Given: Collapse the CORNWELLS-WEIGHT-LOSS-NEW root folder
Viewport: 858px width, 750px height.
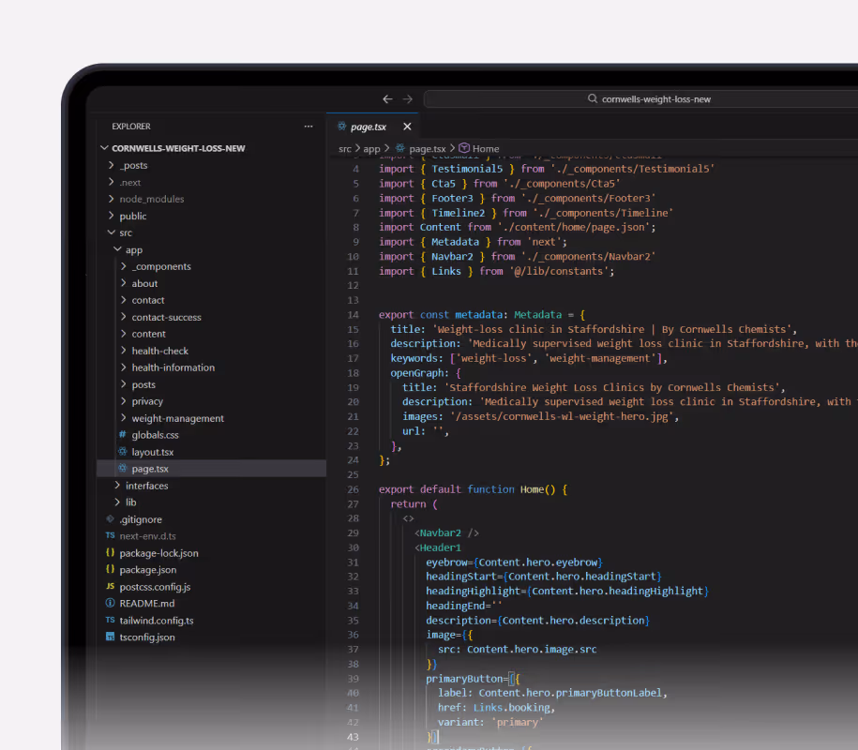Looking at the screenshot, I should coord(105,147).
